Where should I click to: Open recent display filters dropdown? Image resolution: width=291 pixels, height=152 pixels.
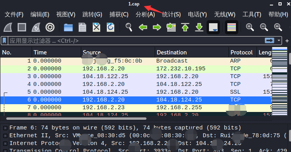279,40
